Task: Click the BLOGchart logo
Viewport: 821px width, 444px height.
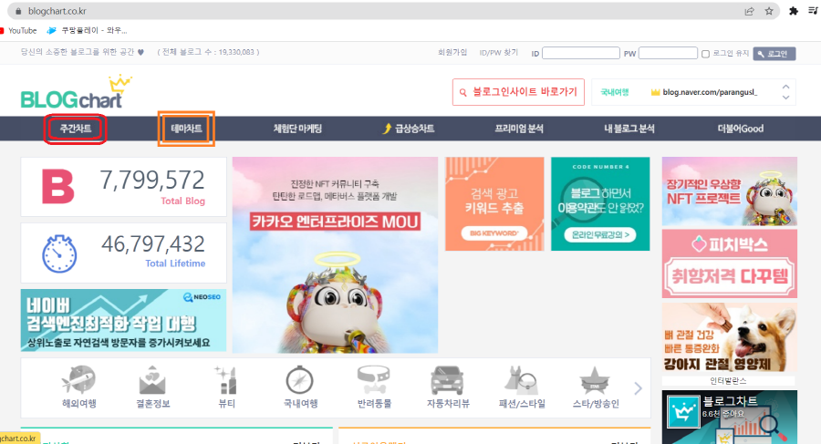Action: coord(75,92)
